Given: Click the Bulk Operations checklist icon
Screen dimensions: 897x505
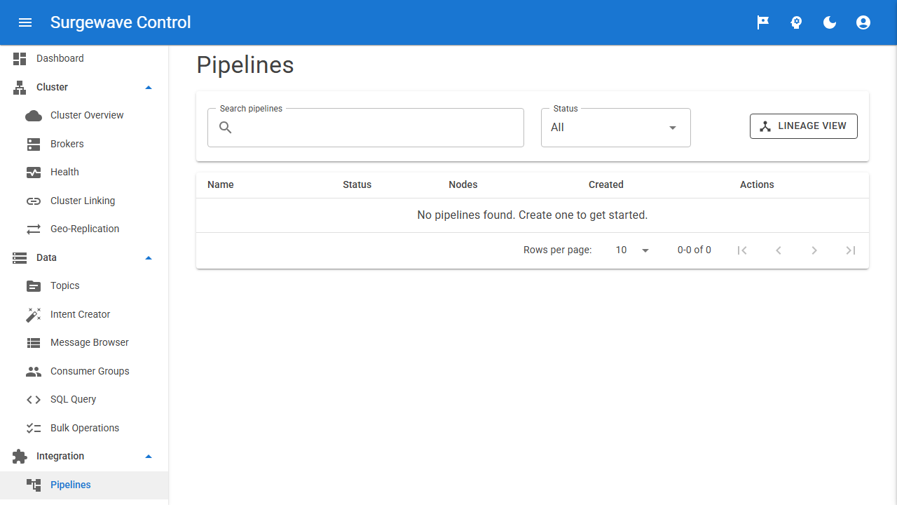Looking at the screenshot, I should tap(34, 429).
